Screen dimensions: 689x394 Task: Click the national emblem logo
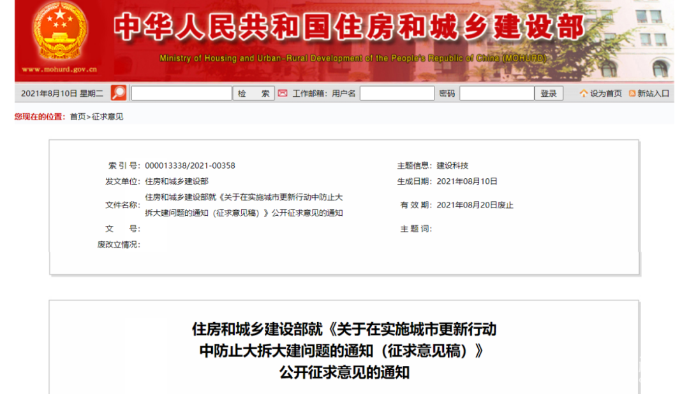pos(60,31)
